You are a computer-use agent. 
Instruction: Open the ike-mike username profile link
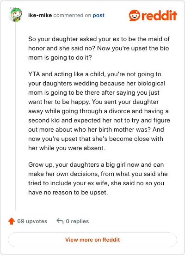(x=40, y=15)
